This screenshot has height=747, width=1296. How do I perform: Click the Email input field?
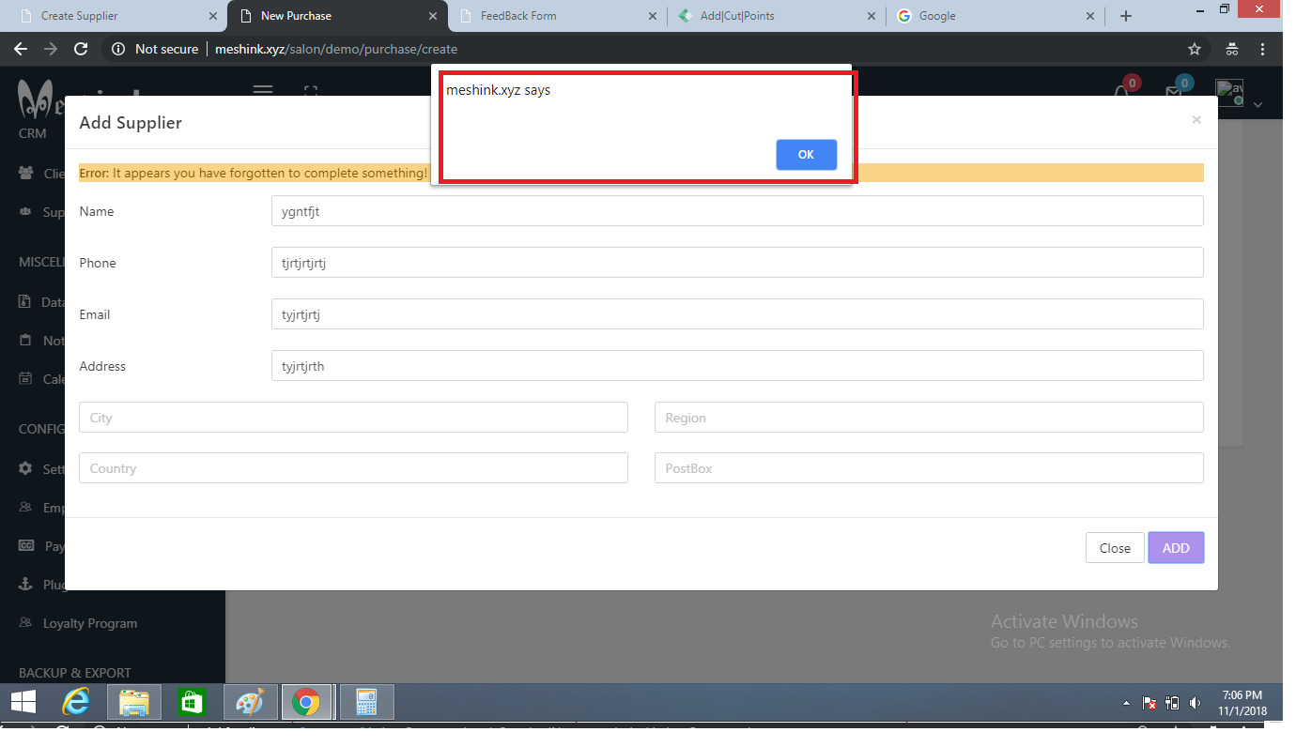point(737,314)
